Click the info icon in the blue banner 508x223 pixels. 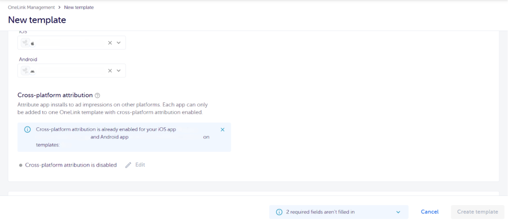[27, 129]
